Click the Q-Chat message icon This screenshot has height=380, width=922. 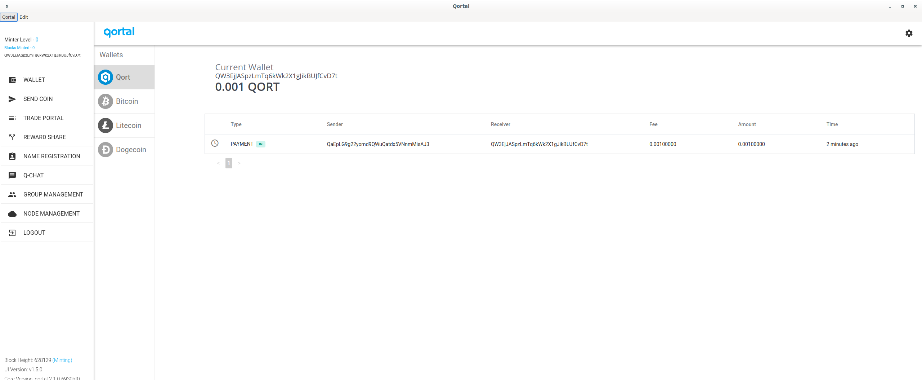pyautogui.click(x=12, y=176)
